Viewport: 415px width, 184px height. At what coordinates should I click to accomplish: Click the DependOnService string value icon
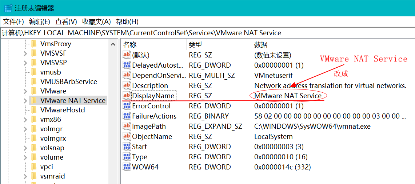click(127, 75)
